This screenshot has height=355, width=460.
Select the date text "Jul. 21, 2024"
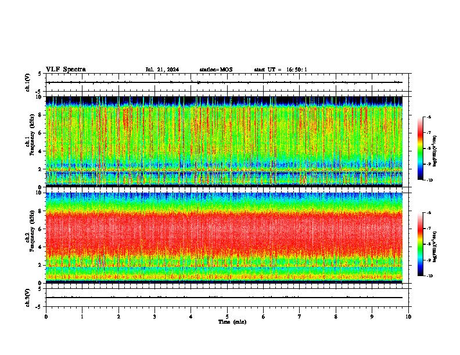162,70
